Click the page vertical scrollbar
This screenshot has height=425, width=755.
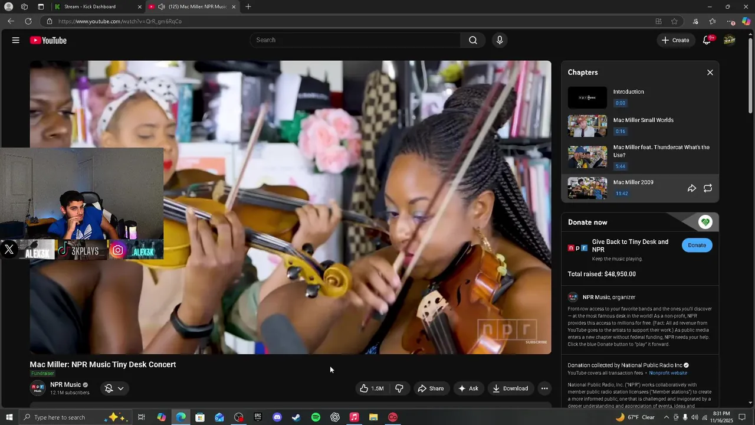tap(750, 77)
